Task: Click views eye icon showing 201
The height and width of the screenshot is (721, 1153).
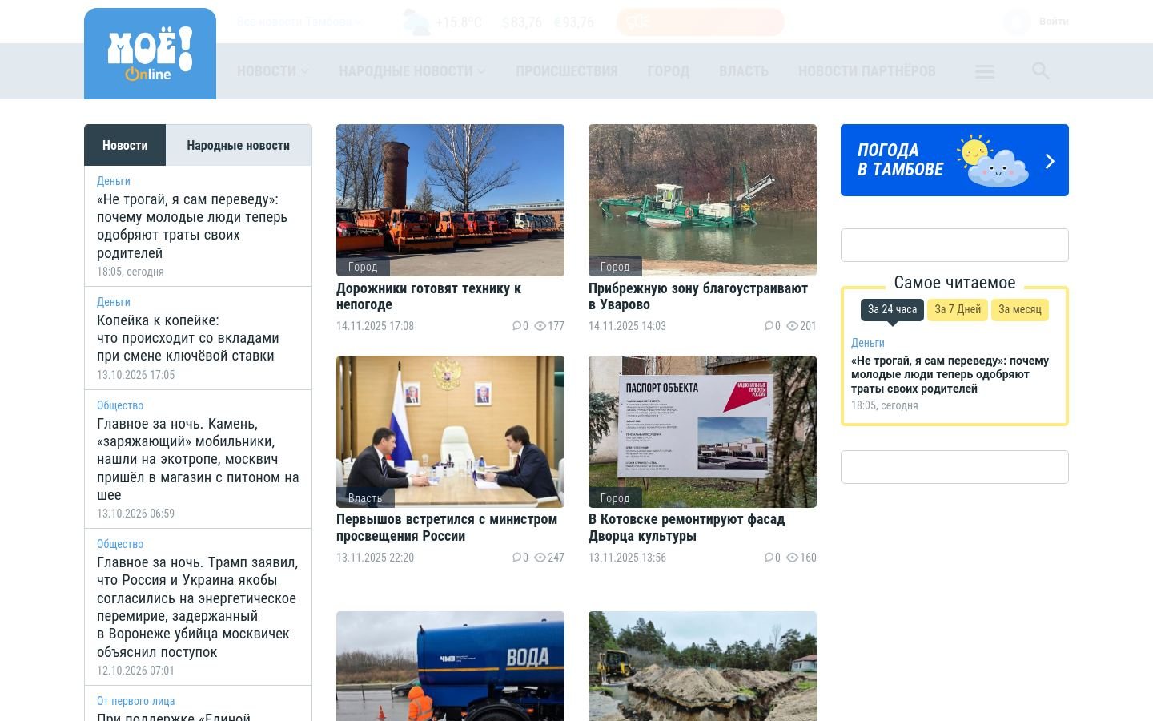Action: 792,326
